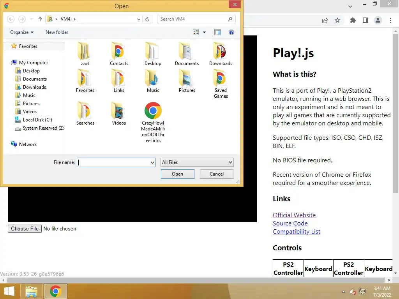Click New folder in the toolbar
This screenshot has width=399, height=299.
click(x=57, y=32)
